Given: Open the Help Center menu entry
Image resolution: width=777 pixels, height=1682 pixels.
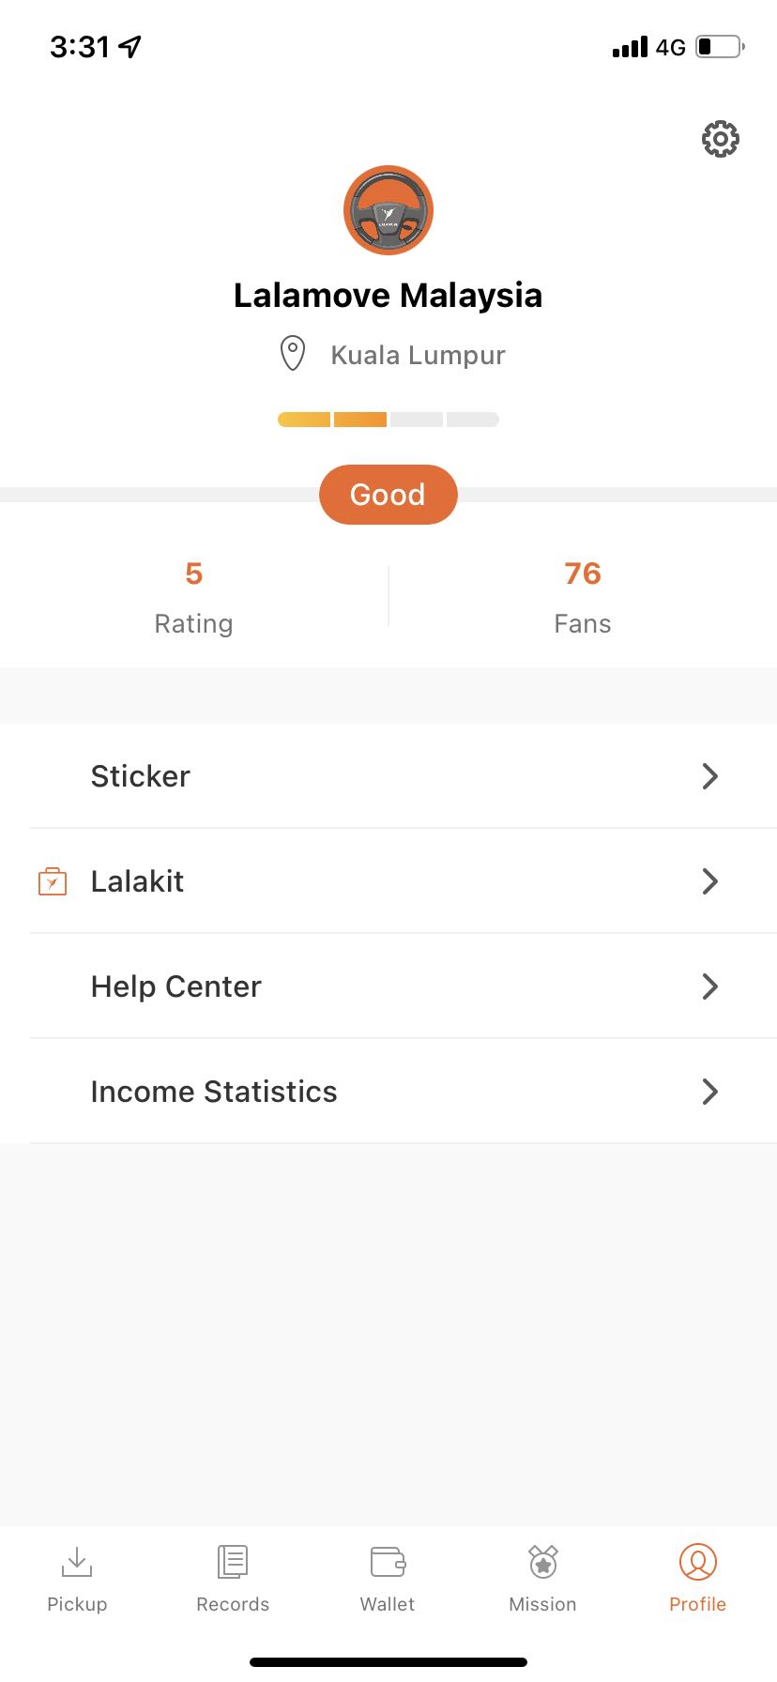Looking at the screenshot, I should tap(388, 986).
